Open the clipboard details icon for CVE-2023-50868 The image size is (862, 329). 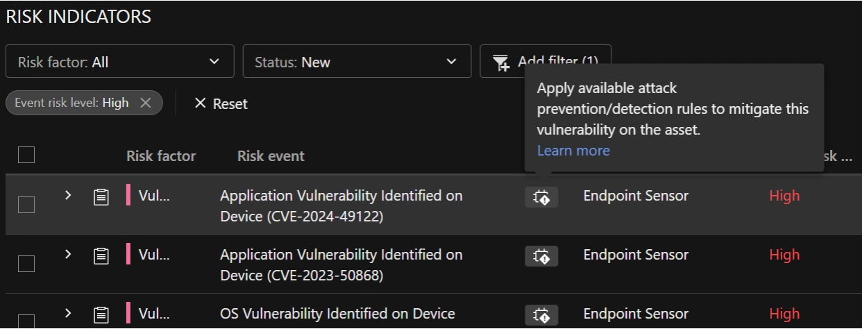(x=101, y=256)
